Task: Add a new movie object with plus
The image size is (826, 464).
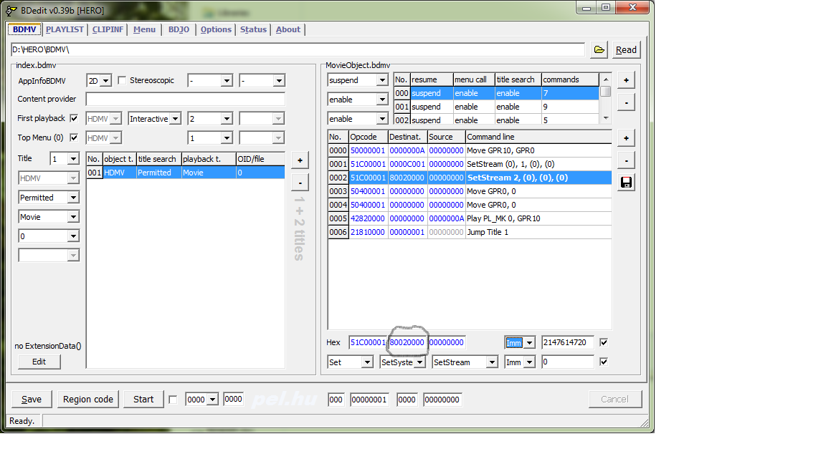Action: click(626, 80)
